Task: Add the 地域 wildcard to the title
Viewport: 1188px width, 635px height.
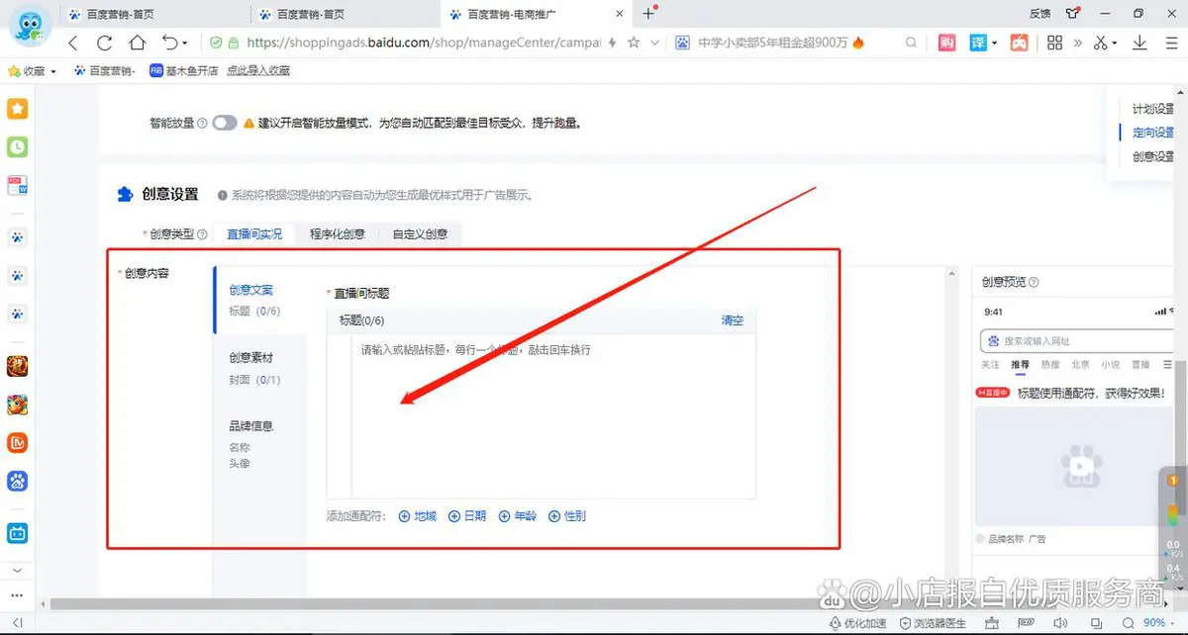Action: click(417, 516)
